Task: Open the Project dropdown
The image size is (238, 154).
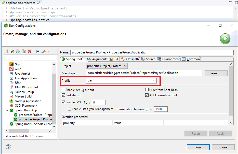Action: click(107, 66)
